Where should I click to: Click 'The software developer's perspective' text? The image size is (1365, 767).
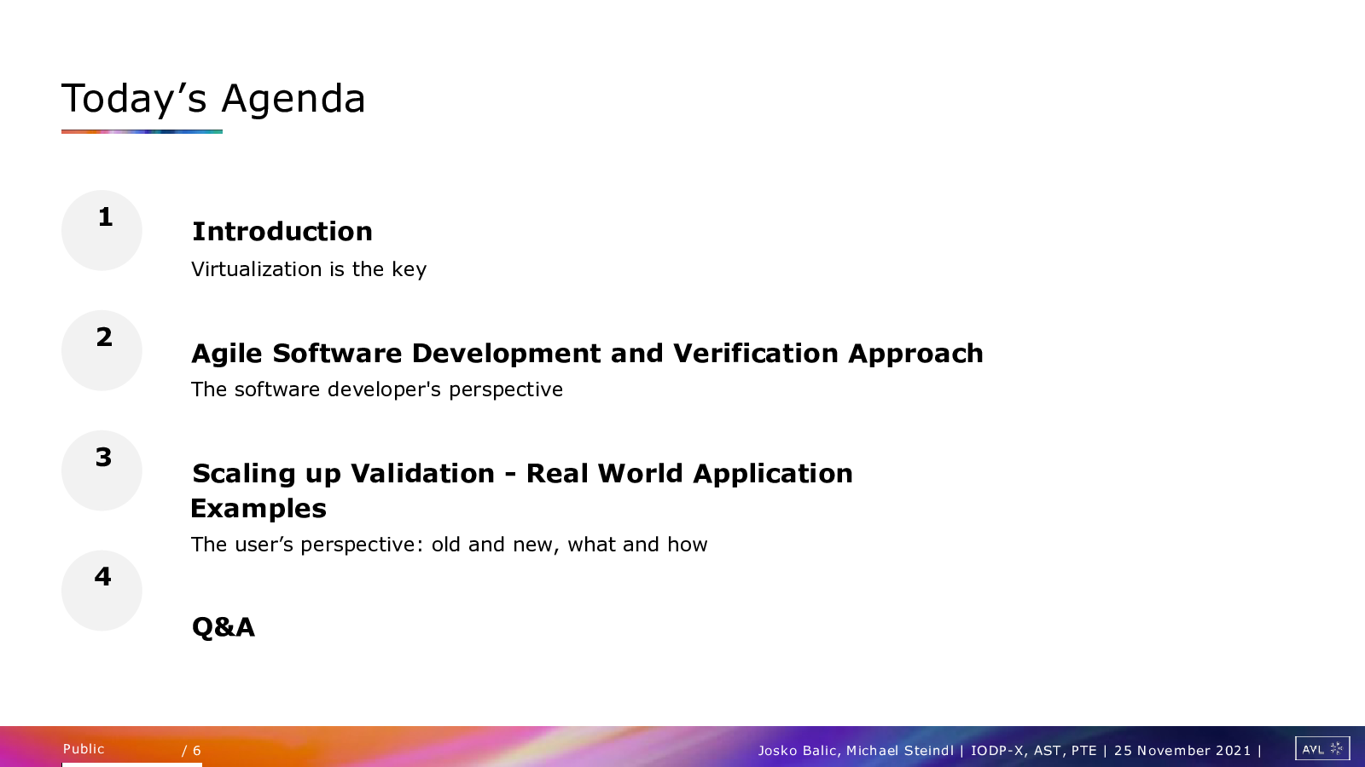coord(377,389)
